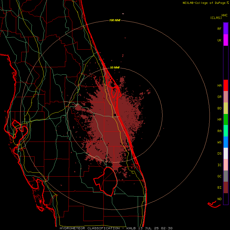Select the GC gray legend swatch
This screenshot has width=230, height=230.
pyautogui.click(x=226, y=176)
